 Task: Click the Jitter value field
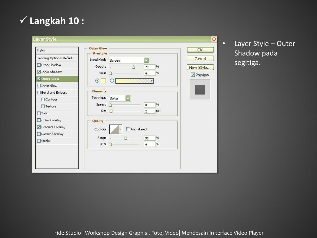pos(150,144)
